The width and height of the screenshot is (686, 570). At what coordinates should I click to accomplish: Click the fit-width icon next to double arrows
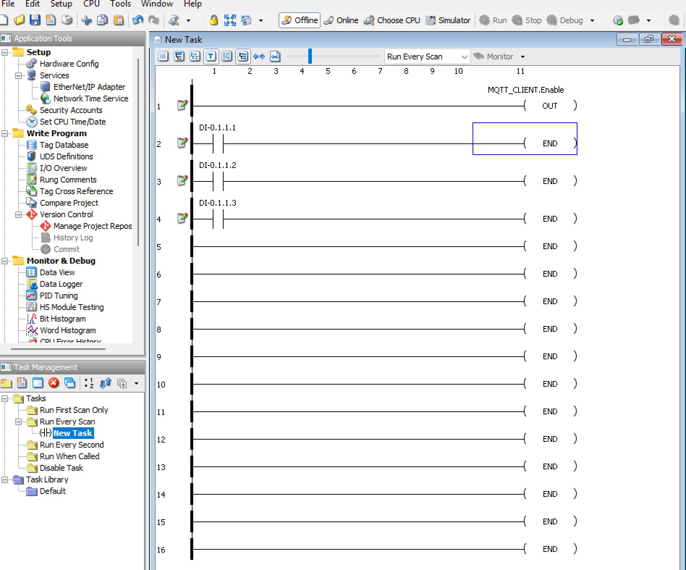pyautogui.click(x=275, y=56)
